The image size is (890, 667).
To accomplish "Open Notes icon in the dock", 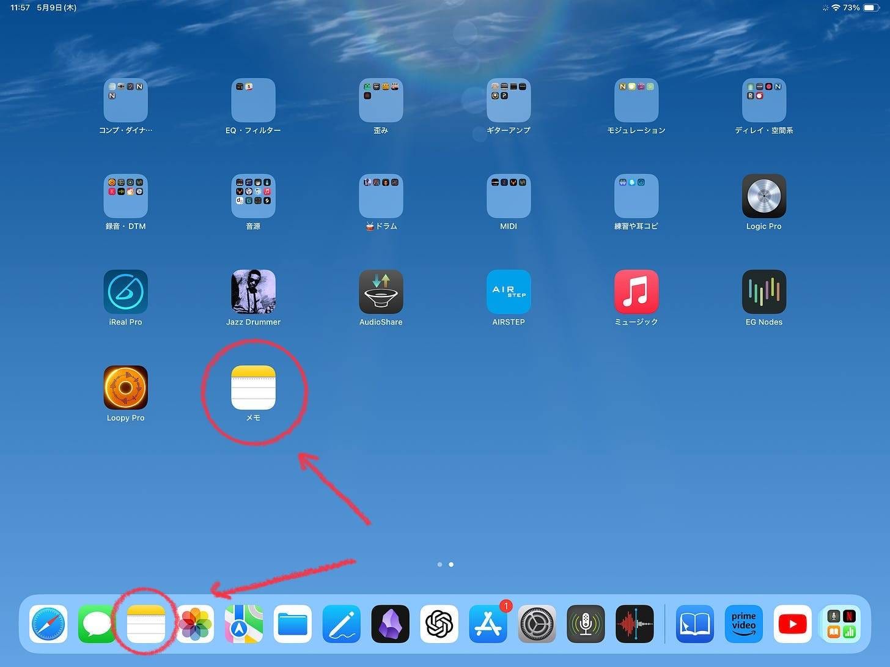I will click(146, 624).
